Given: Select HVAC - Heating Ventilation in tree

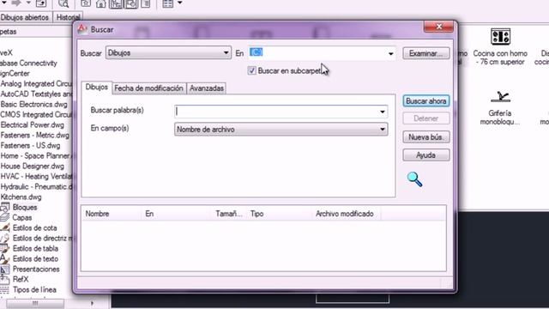Looking at the screenshot, I should [36, 176].
